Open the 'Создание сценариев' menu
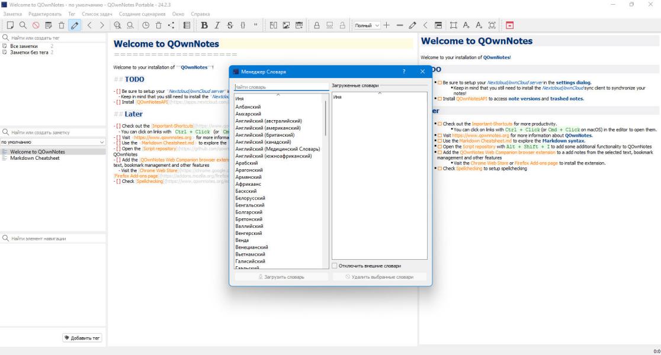The height and width of the screenshot is (355, 661). pos(142,14)
